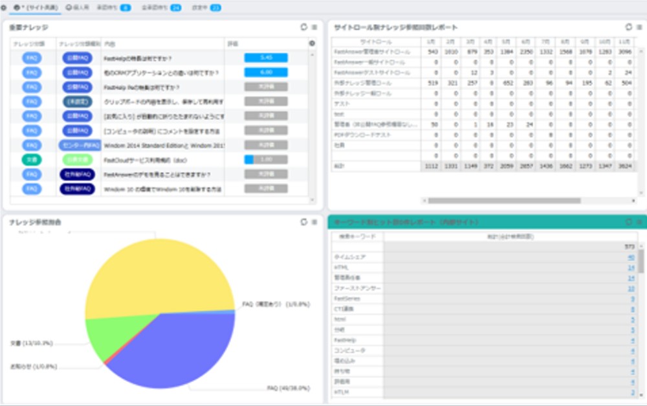
Task: Click the '文書 (13/10.3%)' pie chart label
Action: click(32, 343)
